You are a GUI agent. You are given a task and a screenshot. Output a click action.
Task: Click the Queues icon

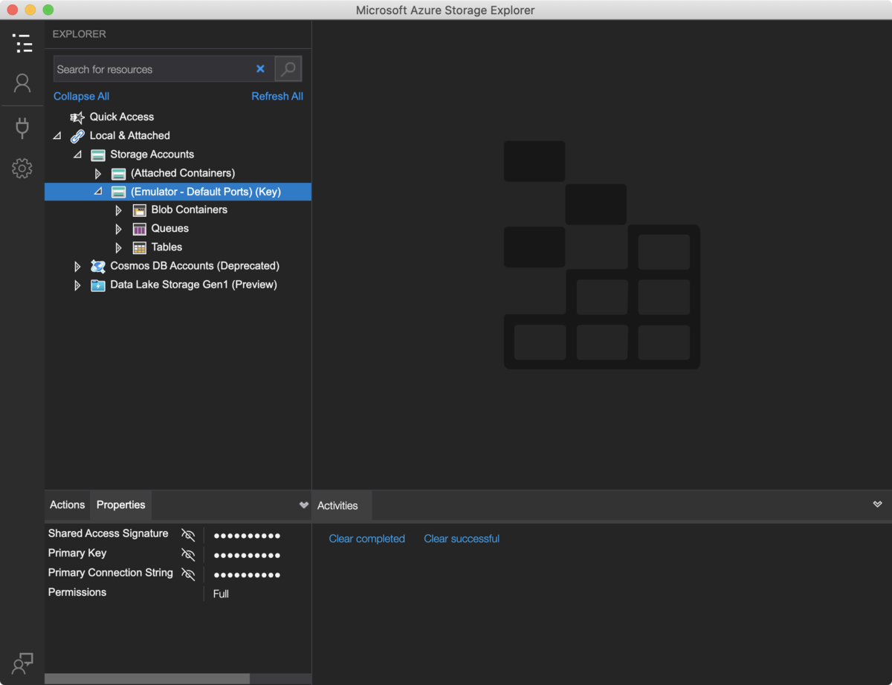(139, 229)
